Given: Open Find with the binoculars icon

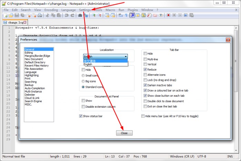Looking at the screenshot, I should [x=80, y=15].
